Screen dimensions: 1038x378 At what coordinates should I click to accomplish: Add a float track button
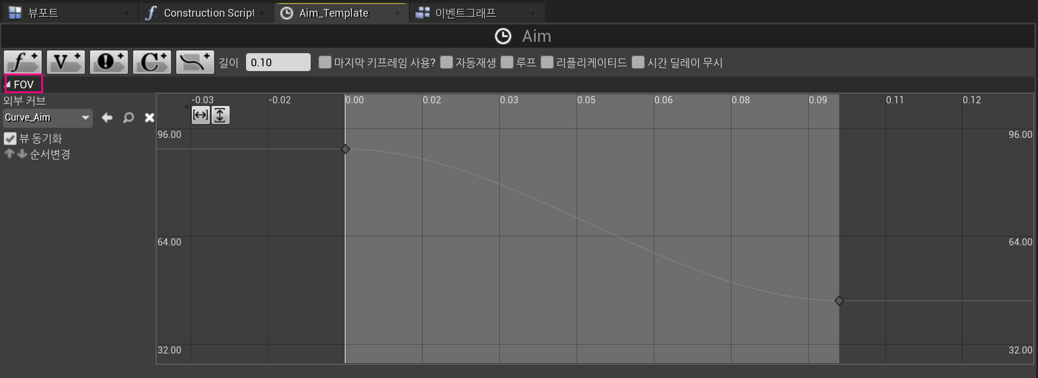[23, 62]
